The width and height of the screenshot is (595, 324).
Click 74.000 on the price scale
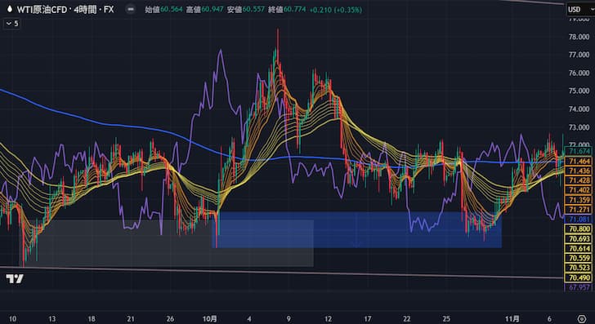[x=579, y=109]
